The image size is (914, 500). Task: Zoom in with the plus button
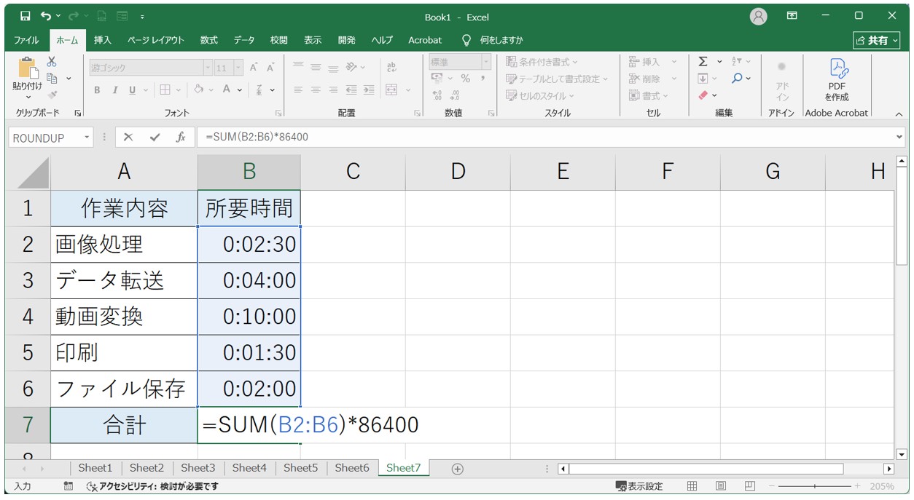click(857, 486)
